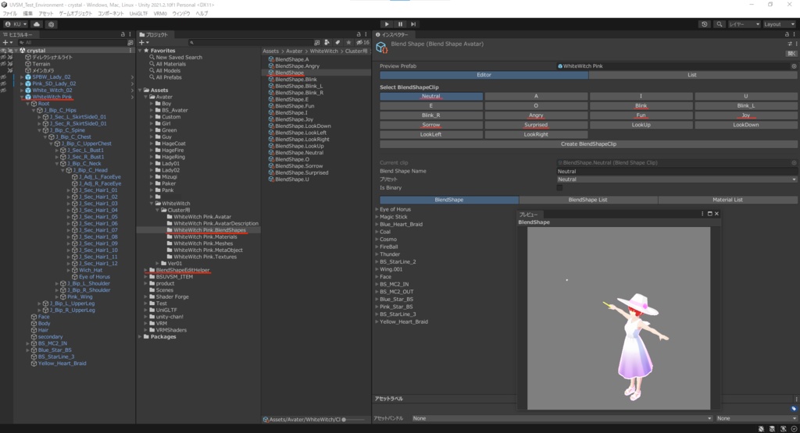Select the Angry blendshape clip button

[x=536, y=115]
